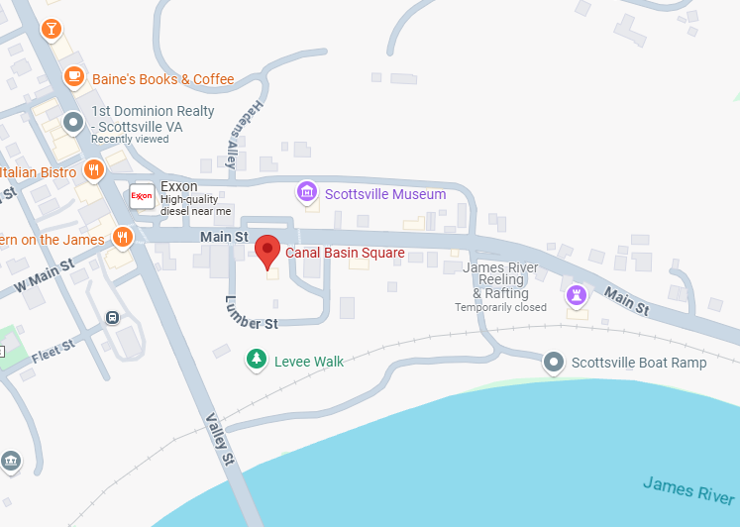Select the Tavern on the James restaurant icon
The image size is (740, 527).
tap(123, 238)
